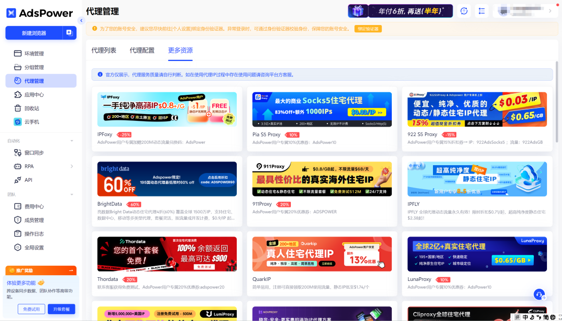Screen dimensions: 562x321
Task: Click the BrightData 60% discount tag
Action: pos(134,204)
